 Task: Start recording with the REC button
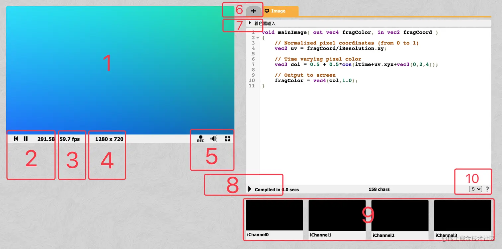coord(201,139)
